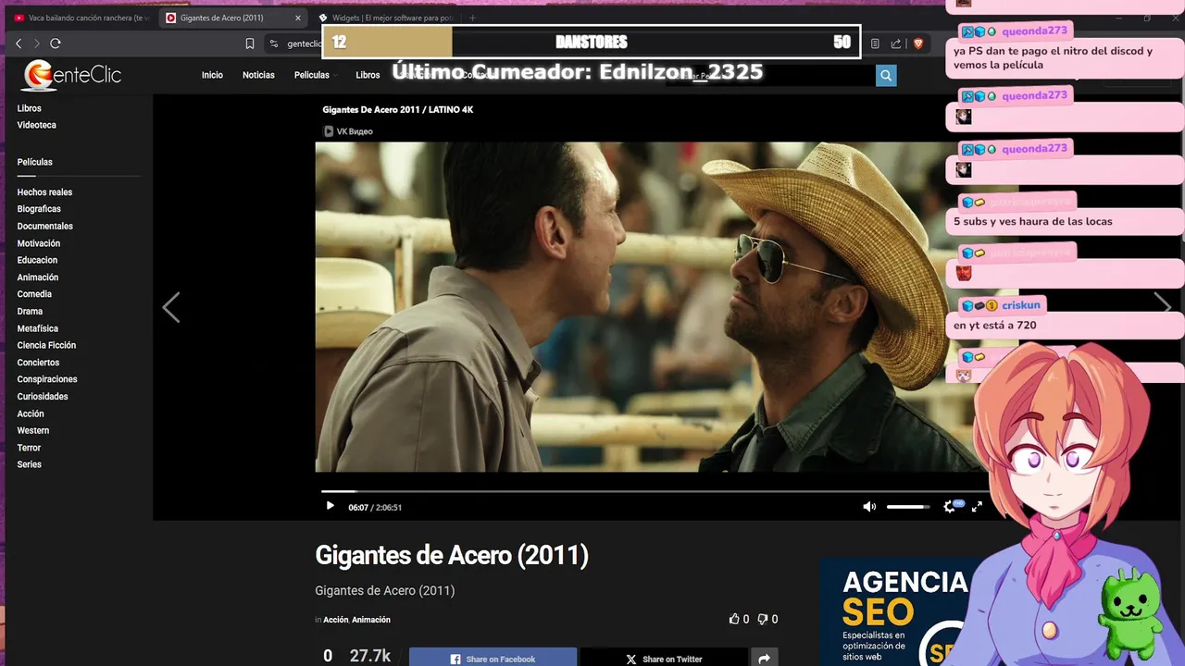Like the post with thumbs up
Image resolution: width=1185 pixels, height=666 pixels.
[734, 619]
